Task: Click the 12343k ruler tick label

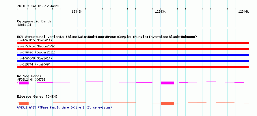Action: (x=160, y=11)
